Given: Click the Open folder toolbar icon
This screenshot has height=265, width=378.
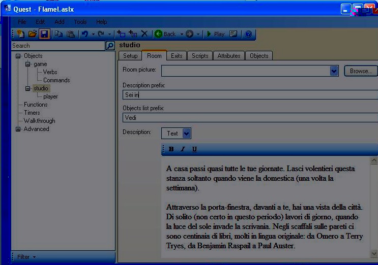Looking at the screenshot, I should pos(32,34).
